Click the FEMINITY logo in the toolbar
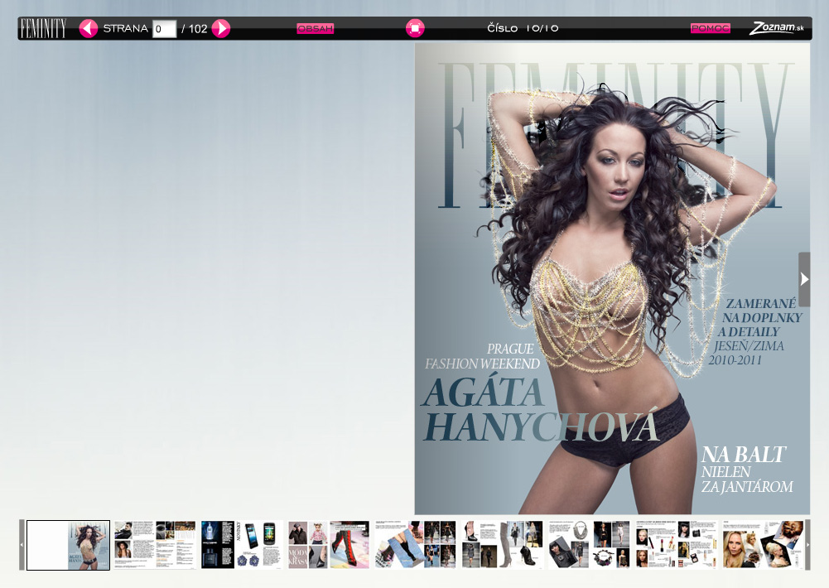 (x=43, y=28)
